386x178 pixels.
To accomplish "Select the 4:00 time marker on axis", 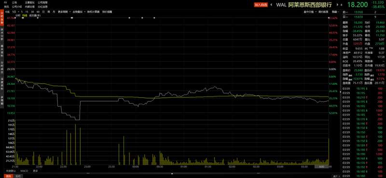I will pyautogui.click(x=321, y=167).
